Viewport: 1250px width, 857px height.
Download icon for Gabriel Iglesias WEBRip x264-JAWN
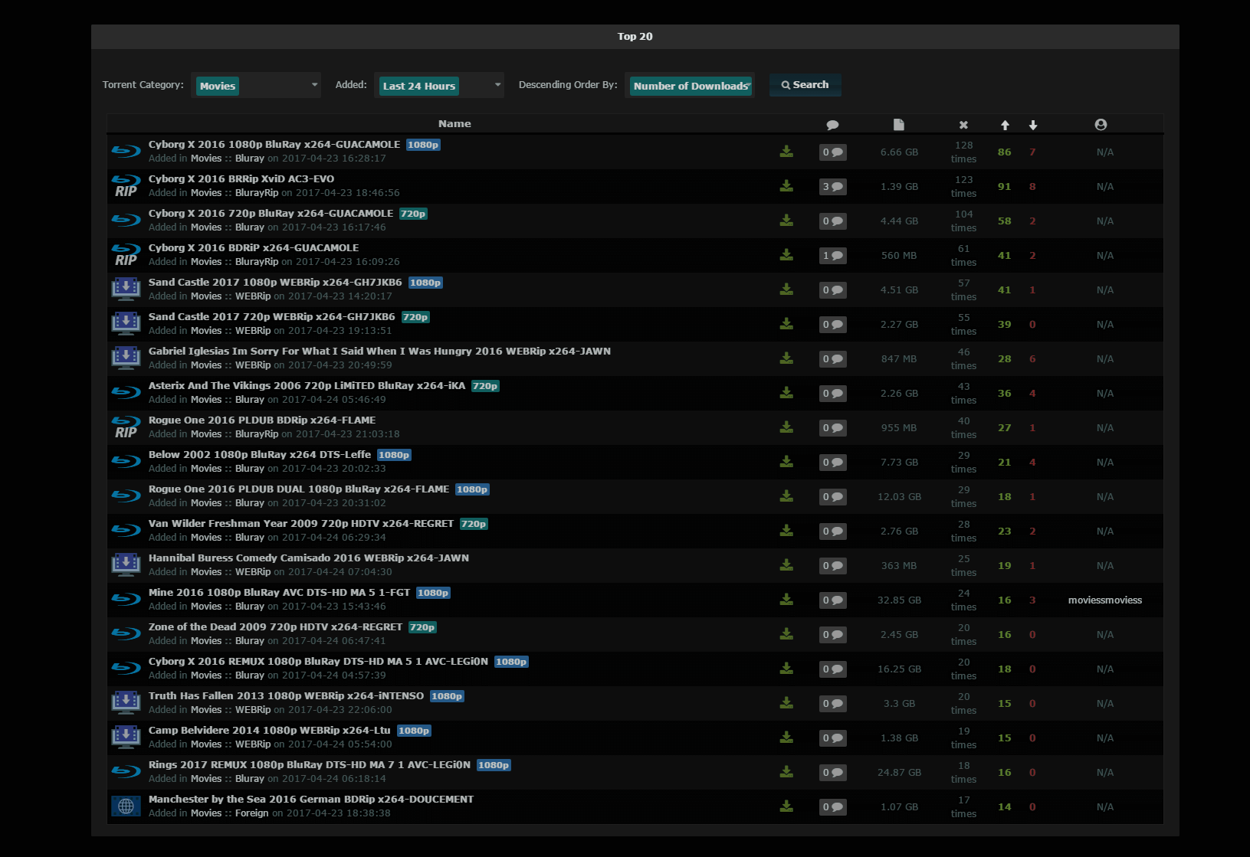[x=786, y=358]
